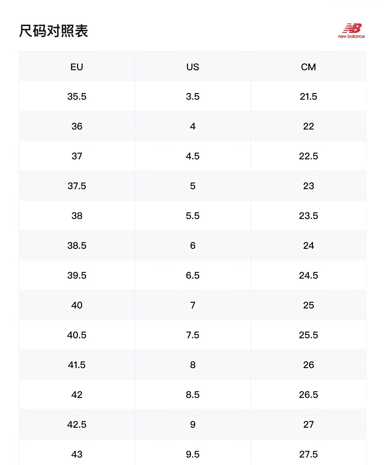Click the CM column header
Screen dimensions: 386x465
[x=308, y=67]
